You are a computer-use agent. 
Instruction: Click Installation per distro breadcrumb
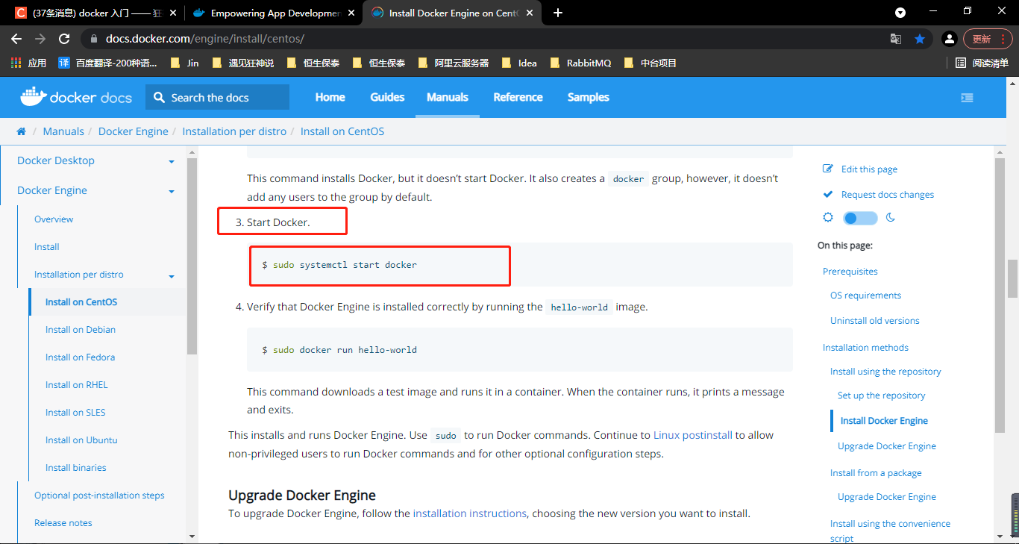click(x=234, y=131)
